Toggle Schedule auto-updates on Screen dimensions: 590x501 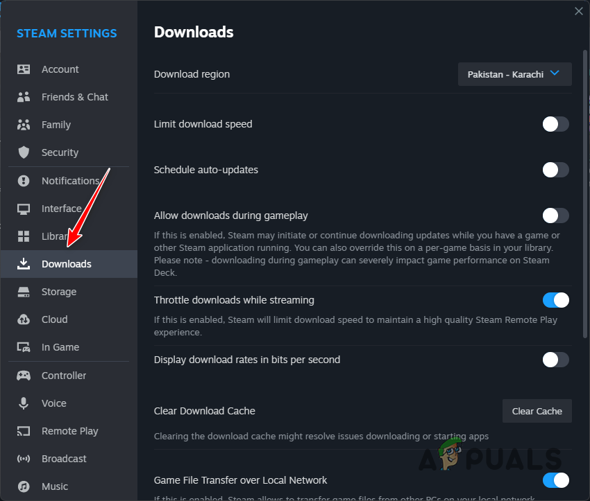[x=555, y=170]
